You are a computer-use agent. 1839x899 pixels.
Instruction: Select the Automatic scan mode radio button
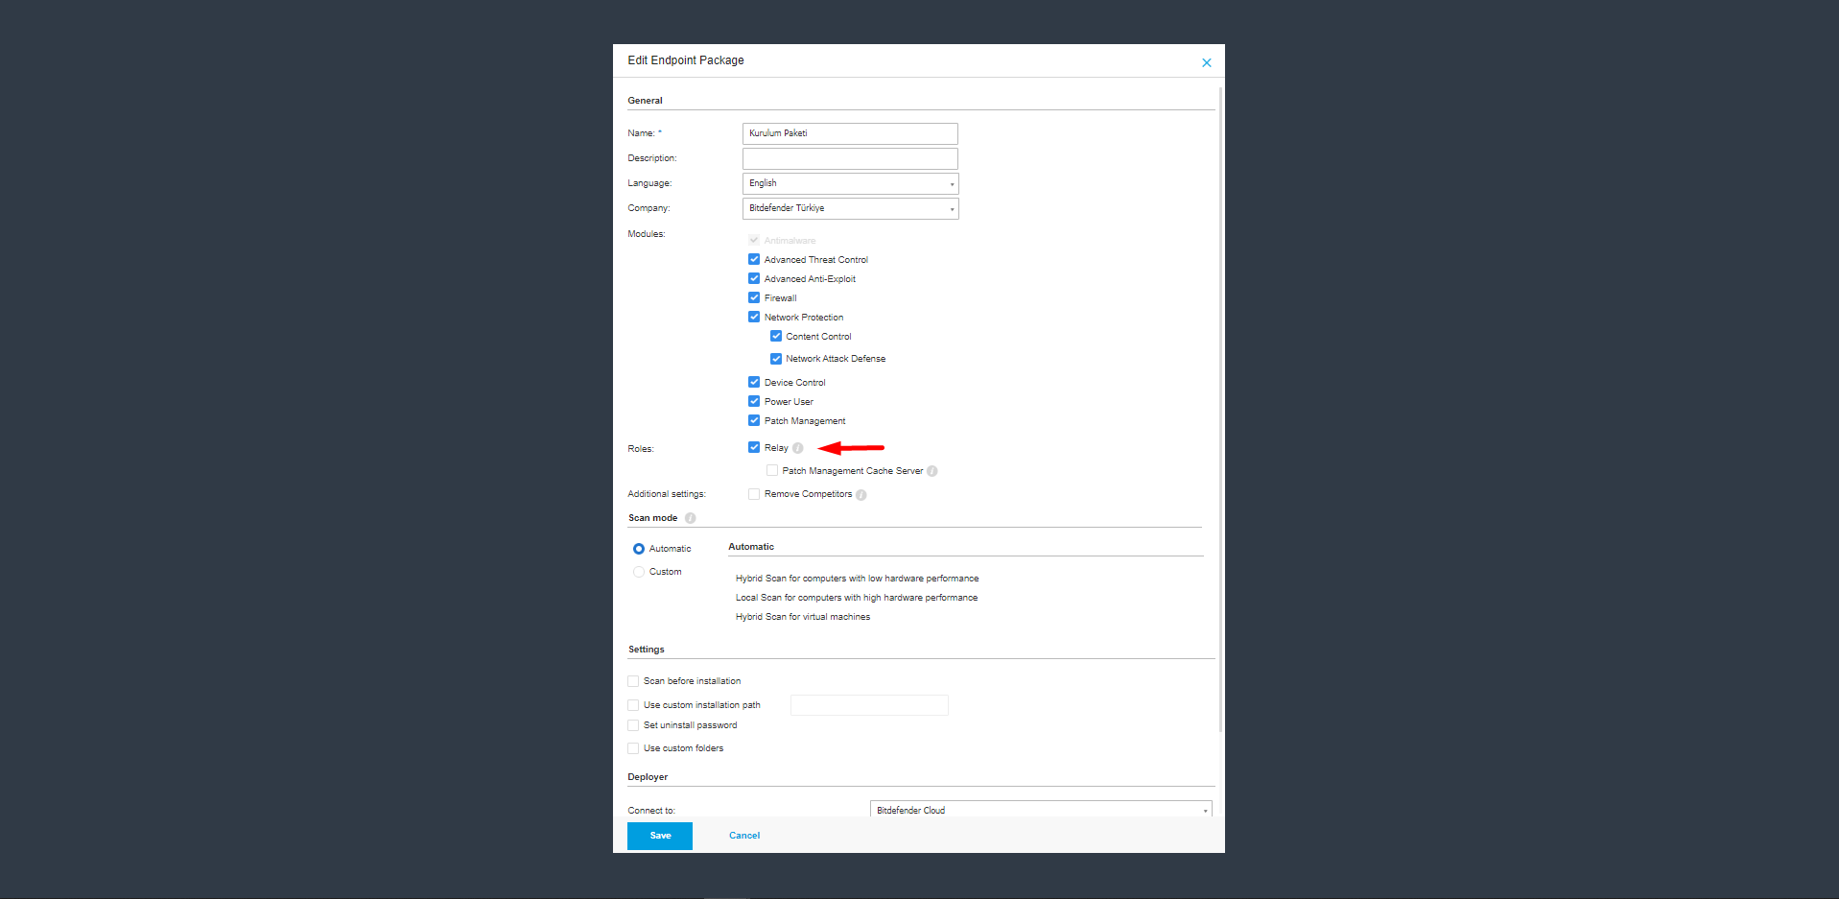click(x=639, y=549)
